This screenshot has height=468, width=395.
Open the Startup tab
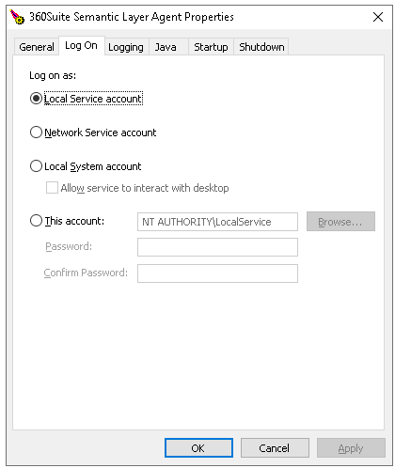(x=211, y=47)
